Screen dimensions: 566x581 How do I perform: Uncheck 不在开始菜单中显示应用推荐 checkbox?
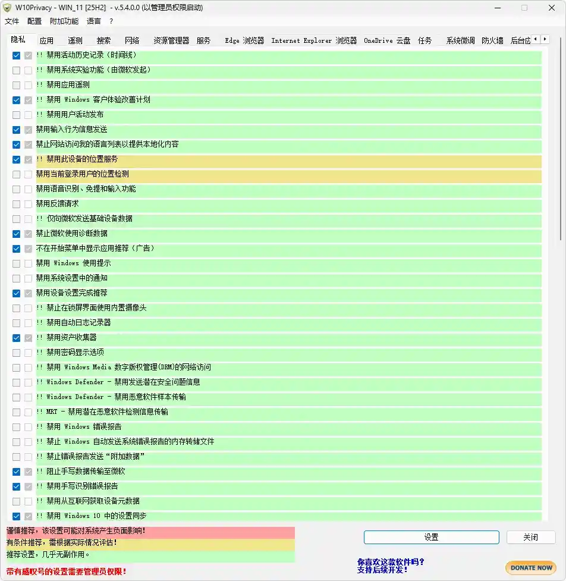coord(16,249)
